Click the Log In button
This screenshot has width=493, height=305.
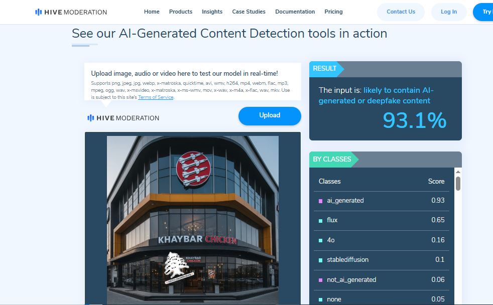[x=448, y=12]
